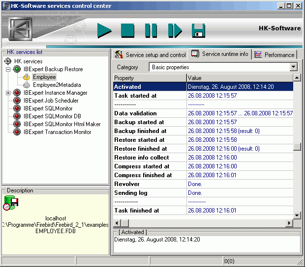Click the vertical scrollbar thumb

(x=297, y=147)
